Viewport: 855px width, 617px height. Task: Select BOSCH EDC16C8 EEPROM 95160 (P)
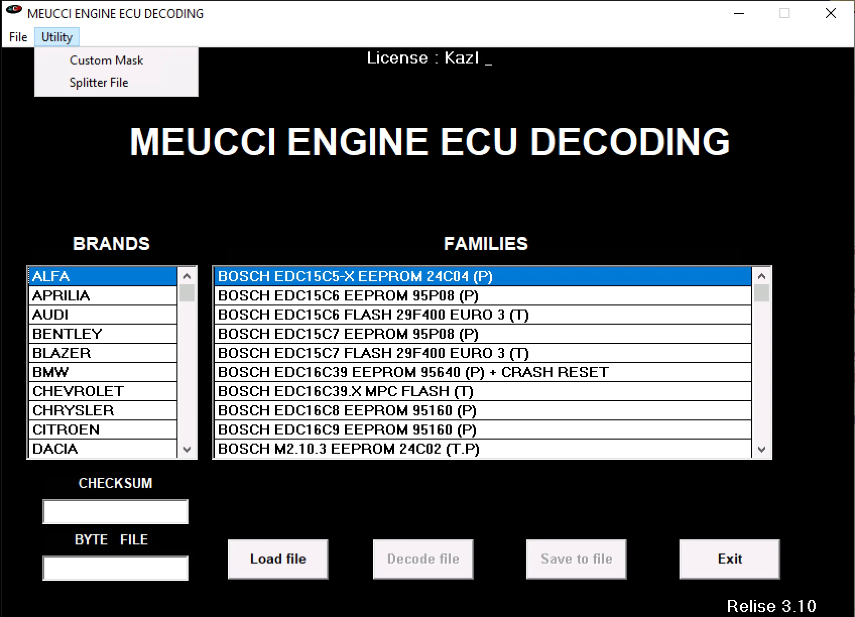click(483, 411)
